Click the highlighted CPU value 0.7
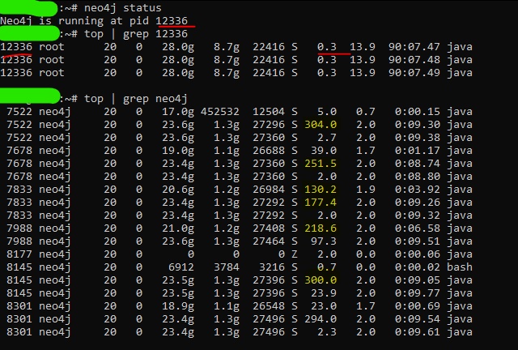The image size is (518, 350). point(327,267)
